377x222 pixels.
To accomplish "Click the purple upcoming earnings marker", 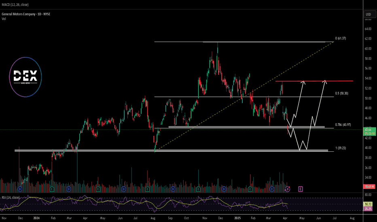I will point(300,189).
